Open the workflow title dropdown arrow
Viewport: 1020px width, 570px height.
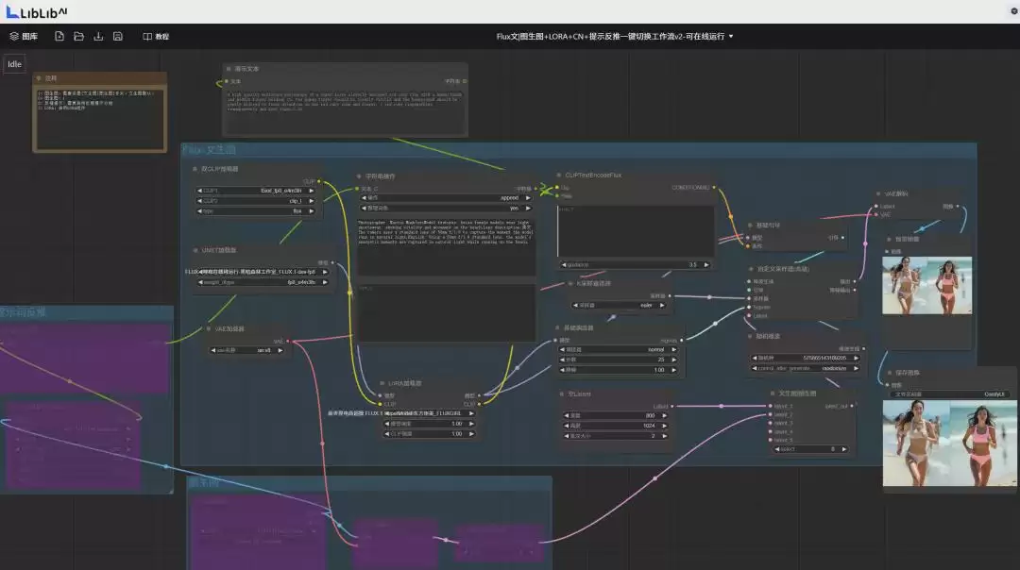tap(731, 37)
